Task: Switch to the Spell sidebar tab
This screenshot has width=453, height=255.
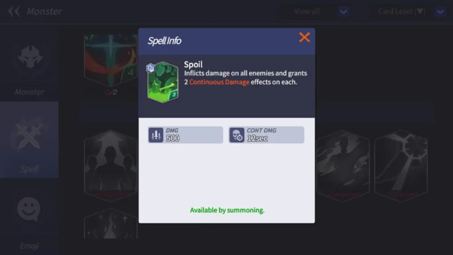Action: point(29,140)
